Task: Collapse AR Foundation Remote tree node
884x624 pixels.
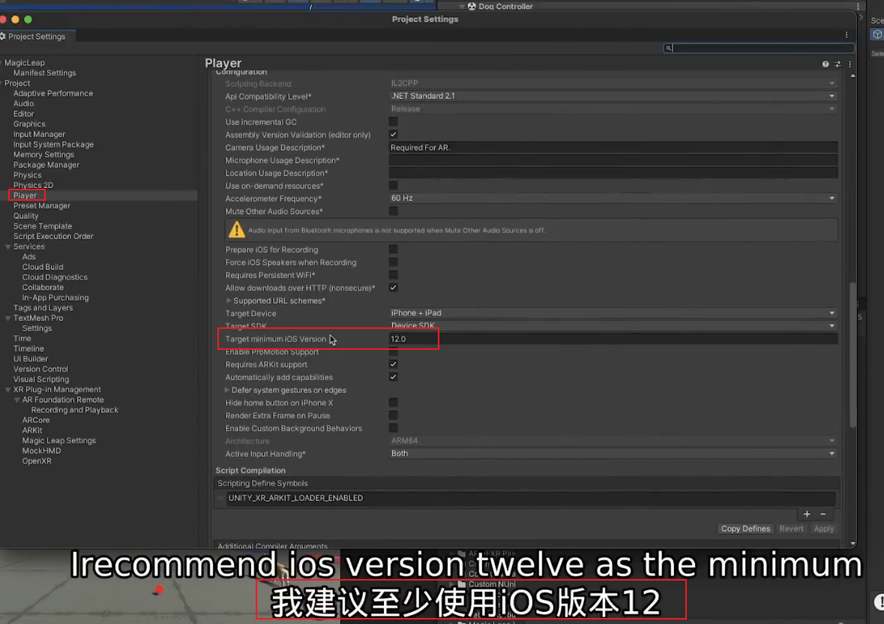Action: 17,400
